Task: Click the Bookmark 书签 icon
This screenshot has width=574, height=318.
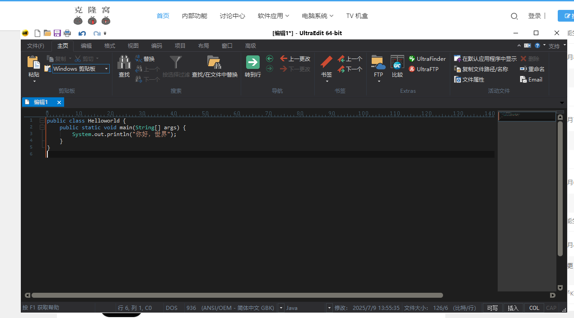Action: [327, 62]
